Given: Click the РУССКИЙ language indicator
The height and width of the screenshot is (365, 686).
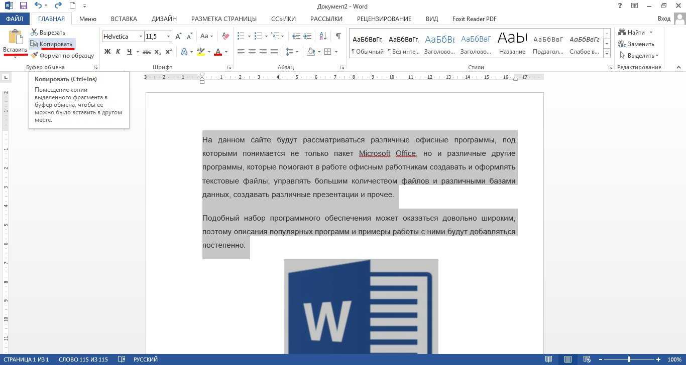Looking at the screenshot, I should pos(146,359).
